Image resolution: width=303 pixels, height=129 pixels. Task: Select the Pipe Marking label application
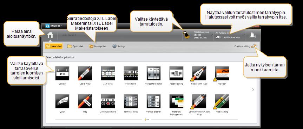(x=222, y=101)
